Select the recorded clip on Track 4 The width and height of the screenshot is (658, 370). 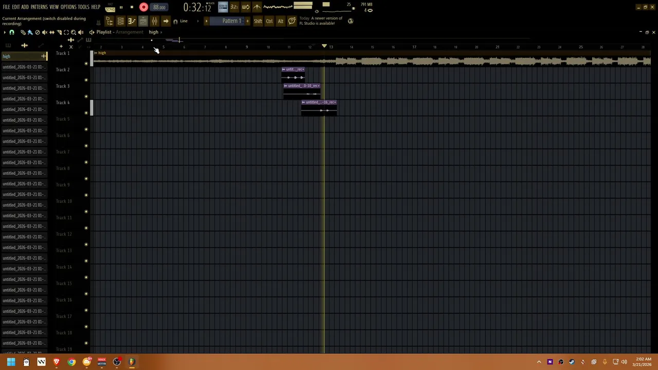pos(319,108)
